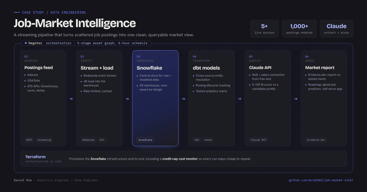Select the Evidence.dev tag chip
The width and height of the screenshot is (367, 192).
point(316,140)
